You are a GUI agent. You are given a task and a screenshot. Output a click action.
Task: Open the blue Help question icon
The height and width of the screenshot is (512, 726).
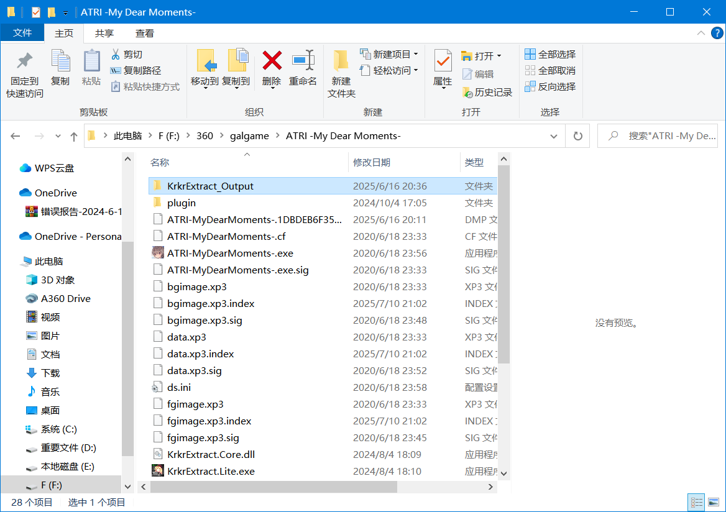point(717,33)
